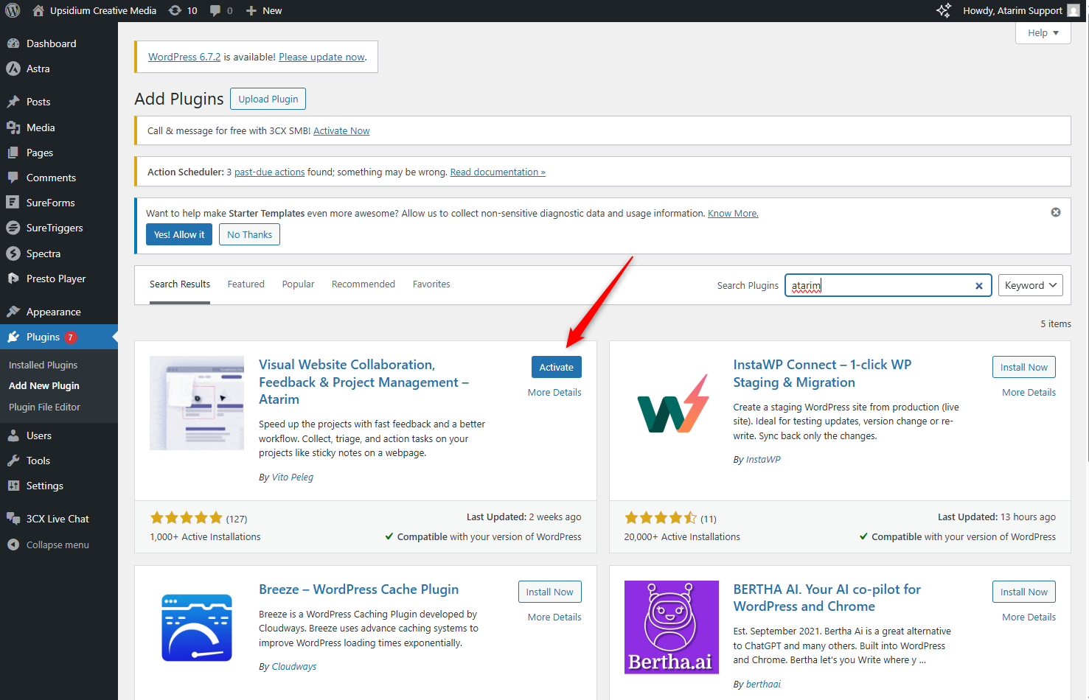
Task: Click the WordPress logo in admin bar
Action: click(13, 10)
